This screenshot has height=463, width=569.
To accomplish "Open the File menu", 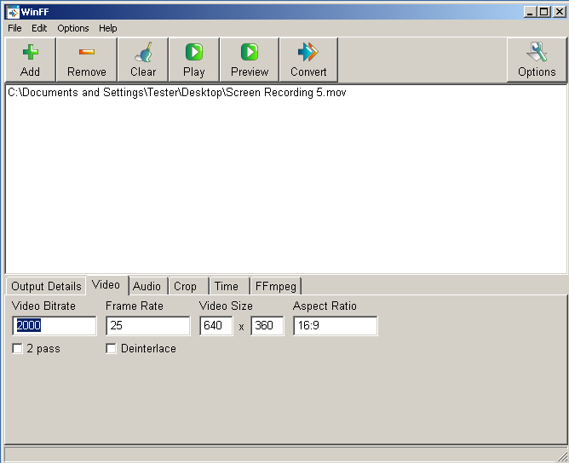I will click(14, 28).
